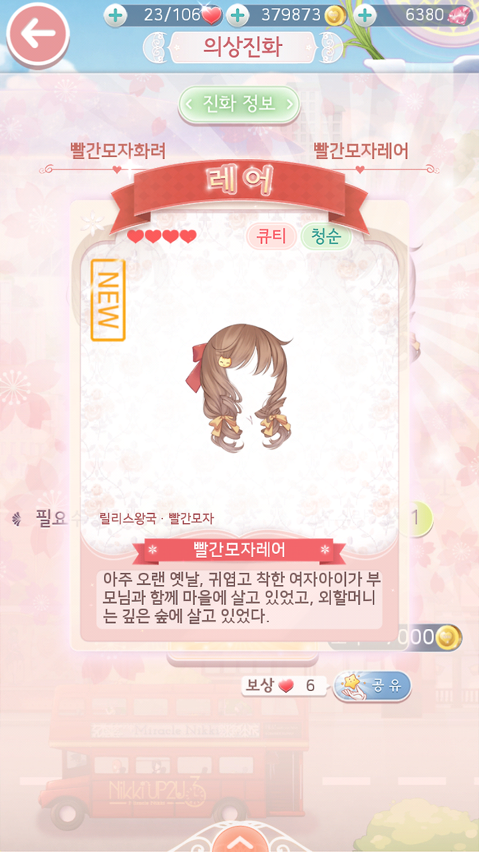Click the star hand share icon
The height and width of the screenshot is (852, 479).
(350, 686)
